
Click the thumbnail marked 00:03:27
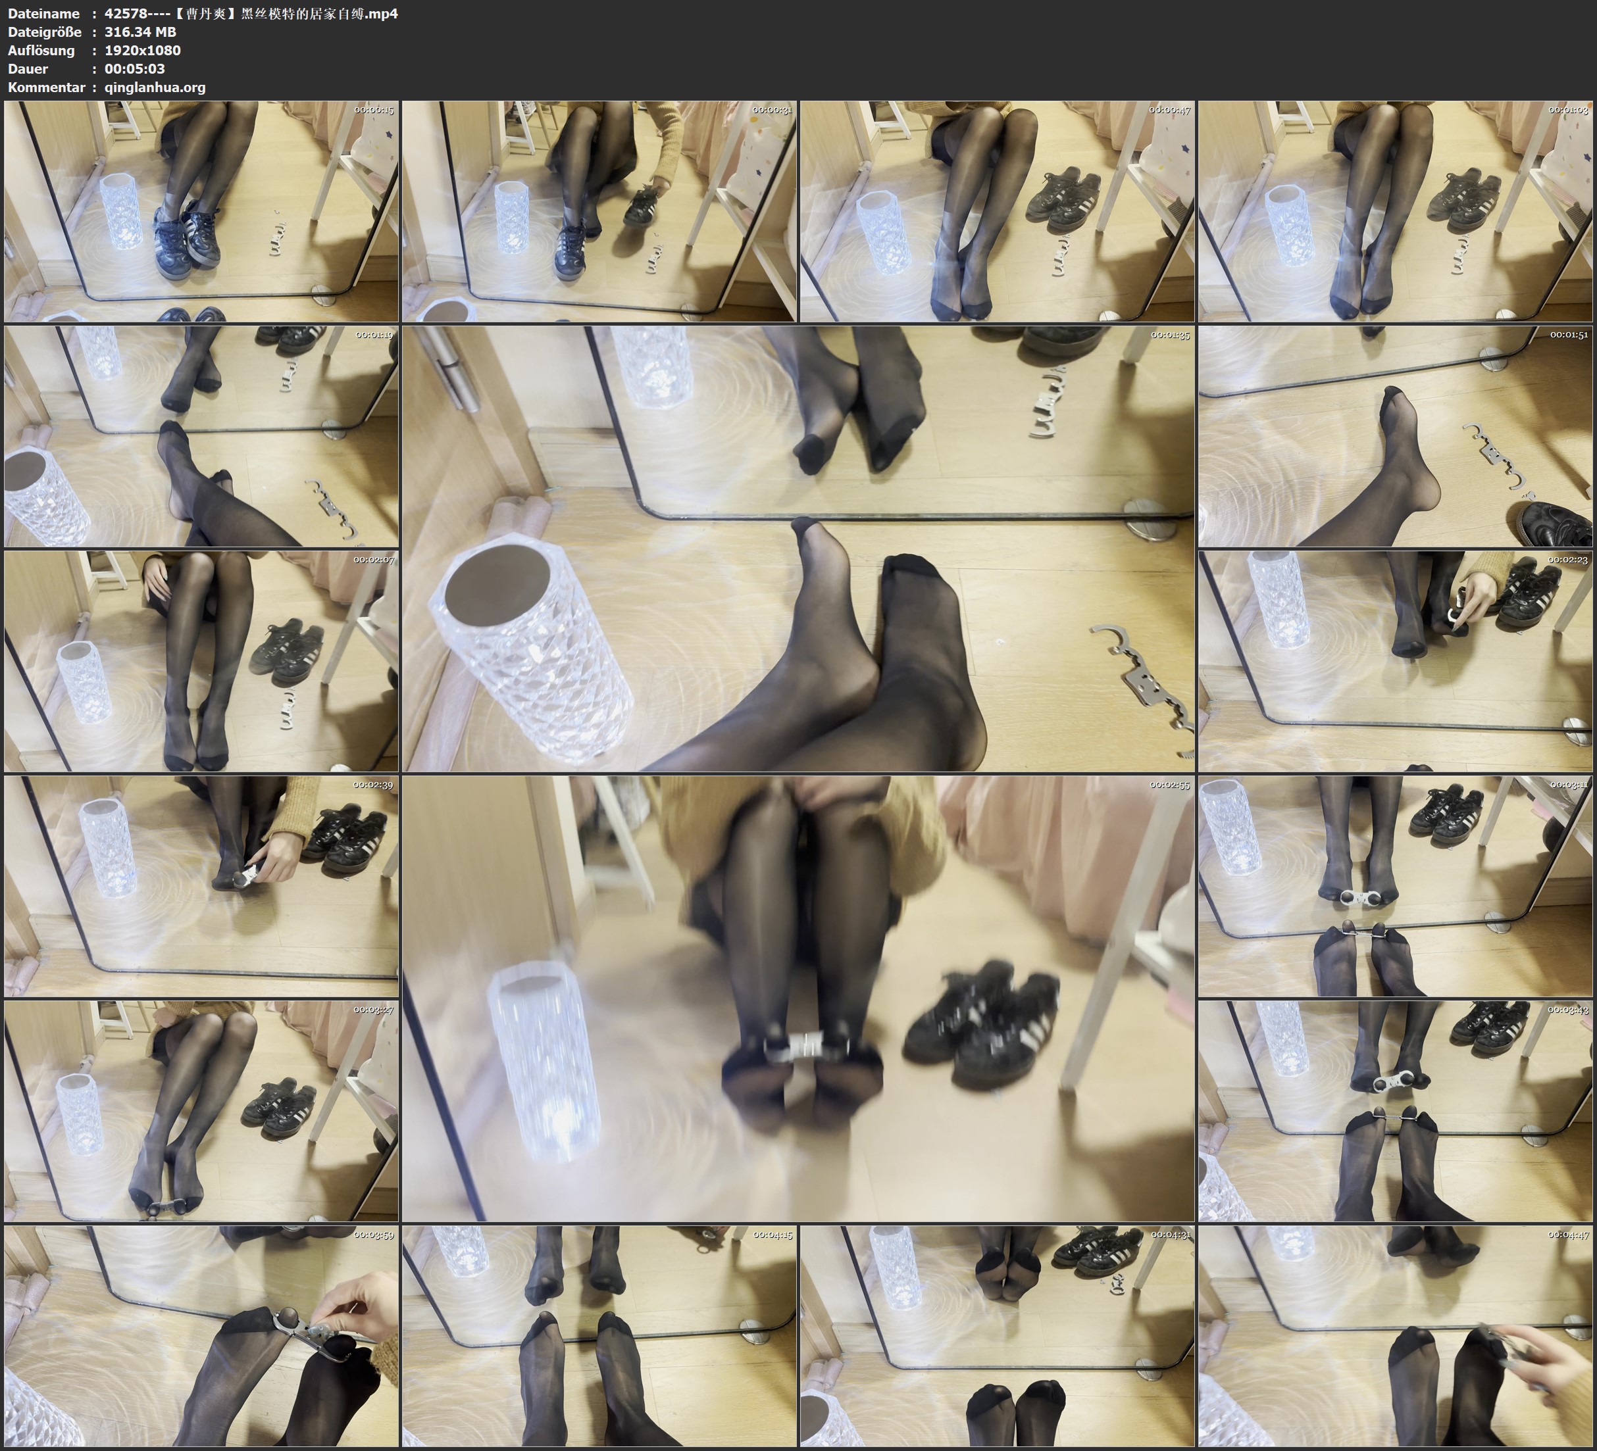click(x=201, y=1111)
